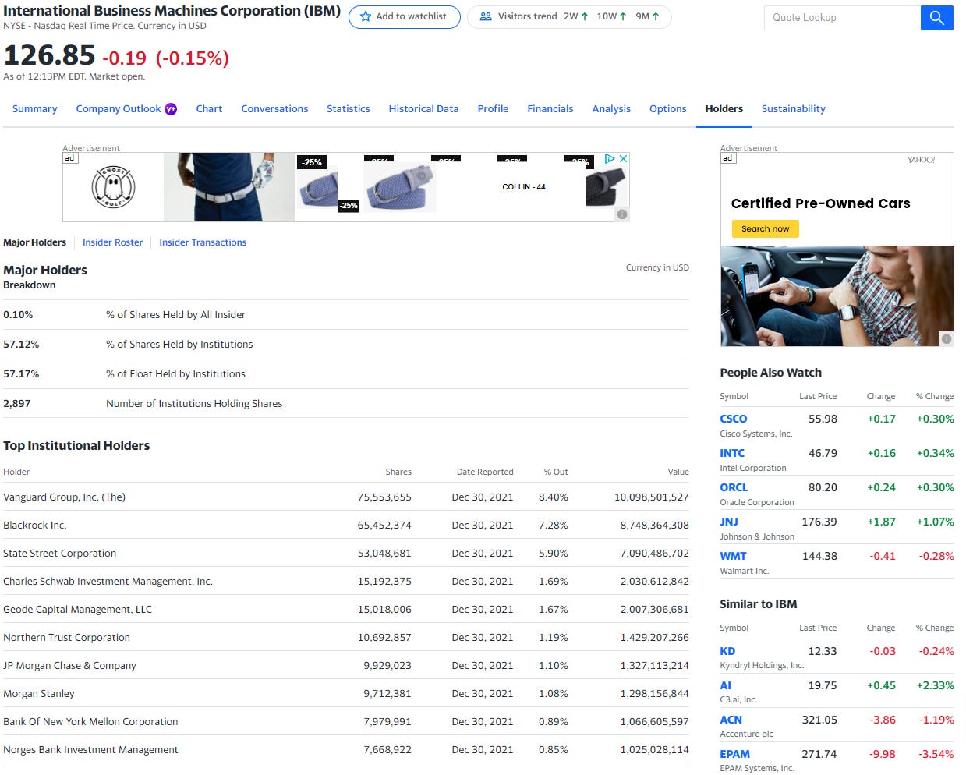Open the Sustainability tab

(x=793, y=109)
